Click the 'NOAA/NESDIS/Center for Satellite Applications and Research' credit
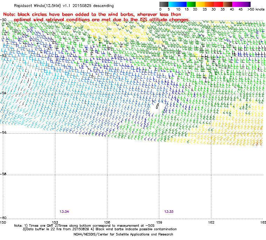 tap(123, 234)
